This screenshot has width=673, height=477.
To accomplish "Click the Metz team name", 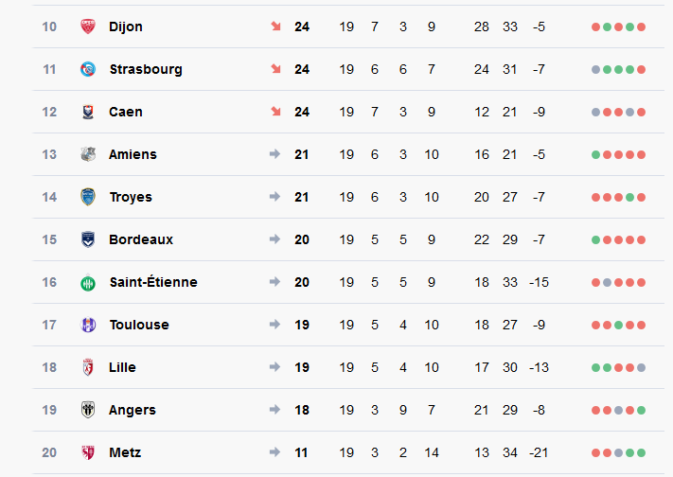I will coord(125,452).
